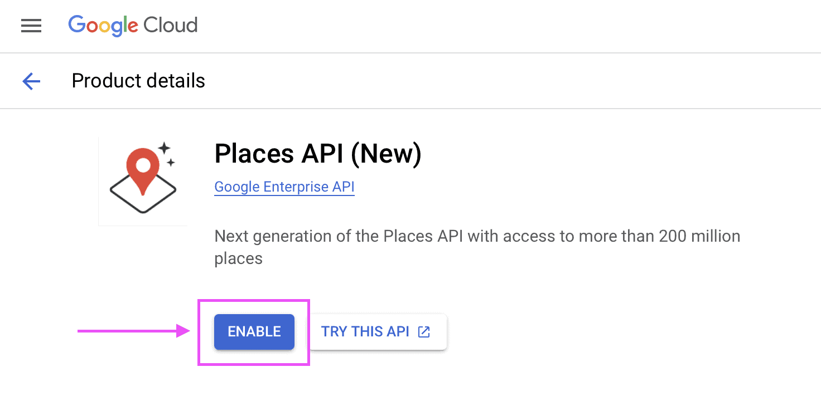Click the Google Enterprise API blue text
The image size is (821, 401).
tap(284, 187)
